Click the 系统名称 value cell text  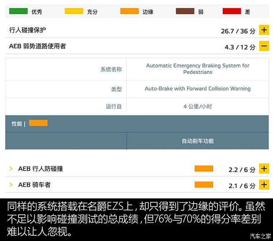pyautogui.click(x=197, y=69)
